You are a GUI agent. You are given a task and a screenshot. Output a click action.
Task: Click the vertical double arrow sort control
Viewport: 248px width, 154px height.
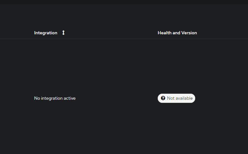click(63, 33)
